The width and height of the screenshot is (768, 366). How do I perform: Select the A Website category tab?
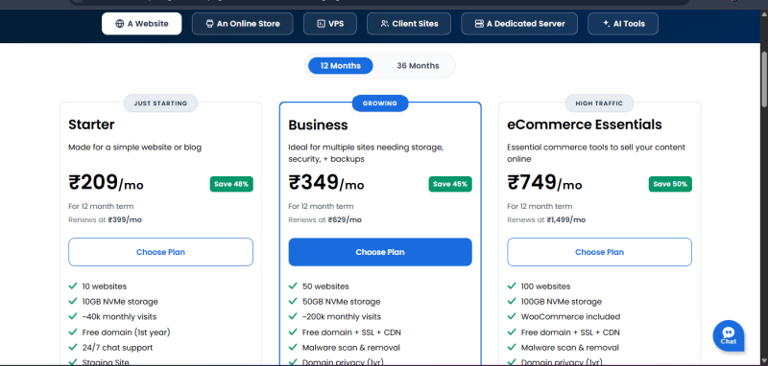pos(141,23)
